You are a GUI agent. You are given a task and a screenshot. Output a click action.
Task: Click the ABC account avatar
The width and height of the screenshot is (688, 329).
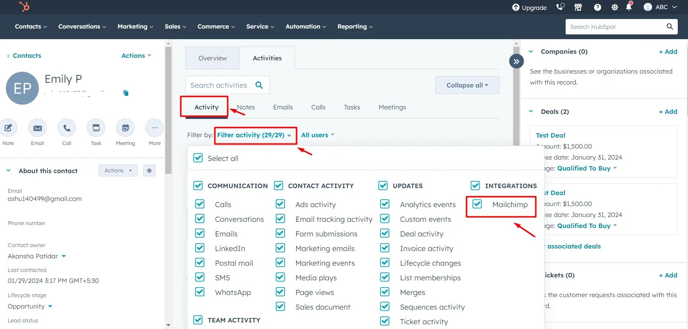[648, 7]
